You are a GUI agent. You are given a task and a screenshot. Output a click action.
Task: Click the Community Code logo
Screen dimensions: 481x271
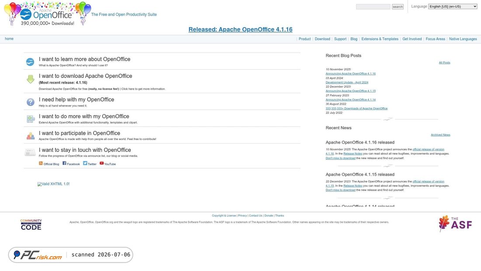pos(31,225)
